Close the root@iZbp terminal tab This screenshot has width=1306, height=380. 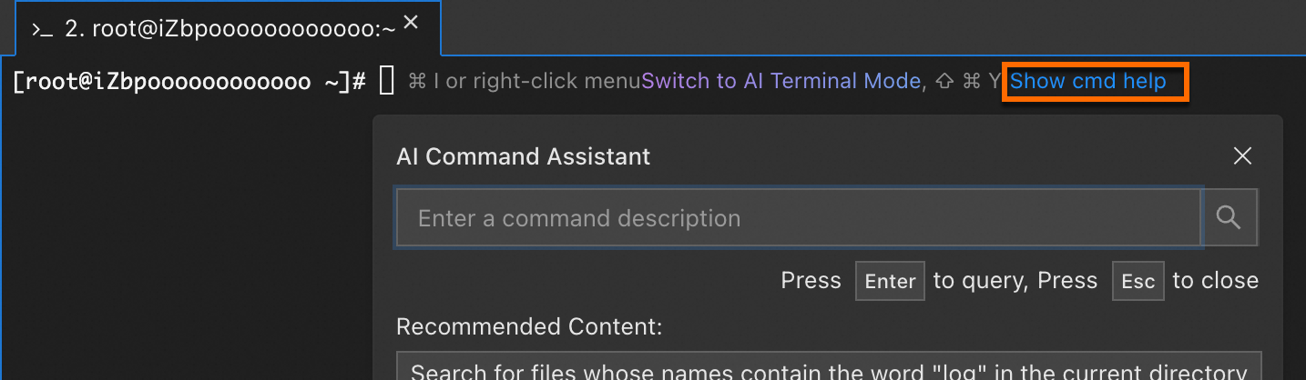[x=411, y=24]
